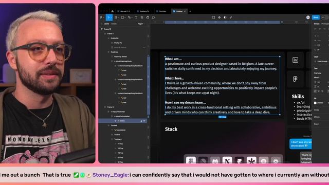Click the Framer icon in the Stack dock
329x185 pixels.
click(x=240, y=160)
